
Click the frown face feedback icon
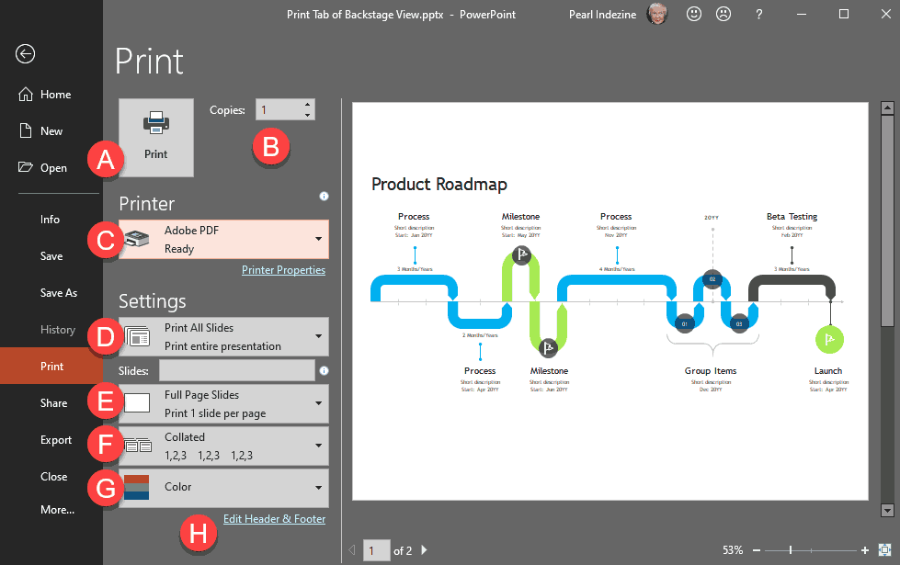[723, 14]
